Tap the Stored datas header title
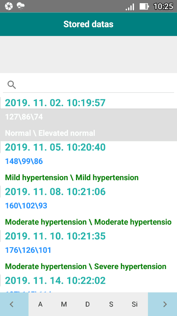Viewport: 177px width, 316px height. coord(88,24)
